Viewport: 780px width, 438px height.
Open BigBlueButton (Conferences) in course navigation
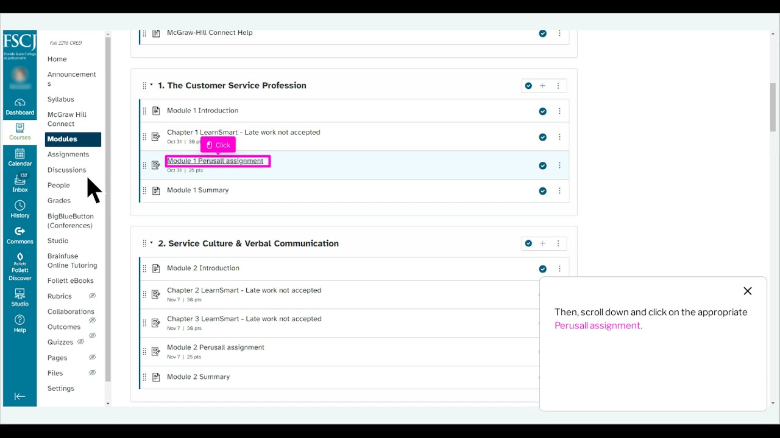coord(71,221)
